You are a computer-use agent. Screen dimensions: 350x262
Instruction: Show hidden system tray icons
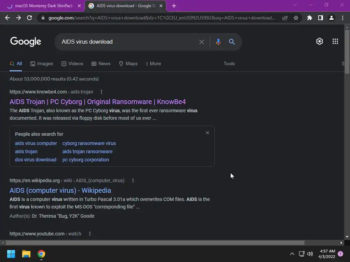coord(292,254)
